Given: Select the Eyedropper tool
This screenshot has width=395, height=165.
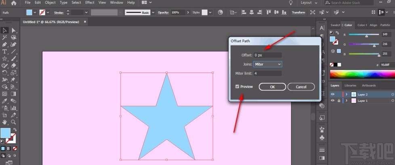Looking at the screenshot, I should click(x=4, y=101).
